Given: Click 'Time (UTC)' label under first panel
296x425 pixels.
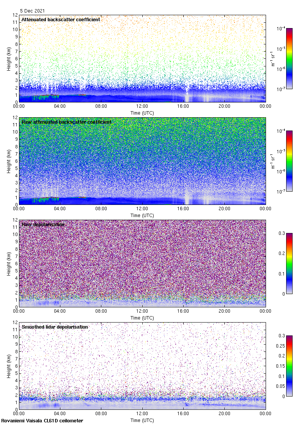Looking at the screenshot, I should pyautogui.click(x=142, y=113).
